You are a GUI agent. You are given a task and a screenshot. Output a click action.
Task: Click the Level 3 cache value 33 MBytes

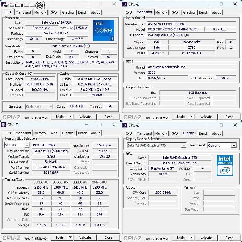pyautogui.click(x=95, y=95)
